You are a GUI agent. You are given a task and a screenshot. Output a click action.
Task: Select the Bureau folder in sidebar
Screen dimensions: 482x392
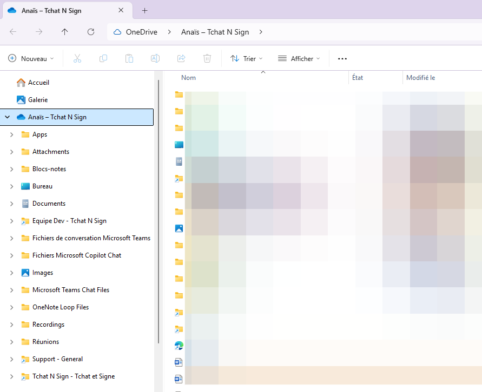pos(42,186)
